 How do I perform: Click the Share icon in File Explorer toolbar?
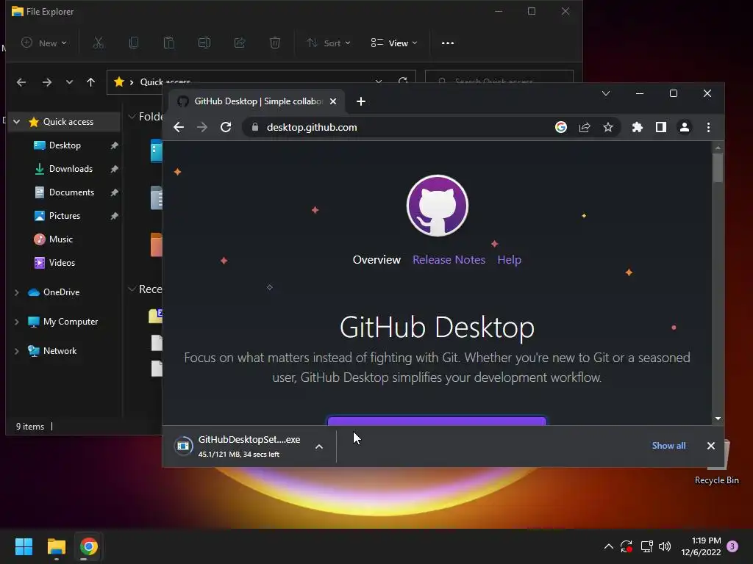[240, 43]
